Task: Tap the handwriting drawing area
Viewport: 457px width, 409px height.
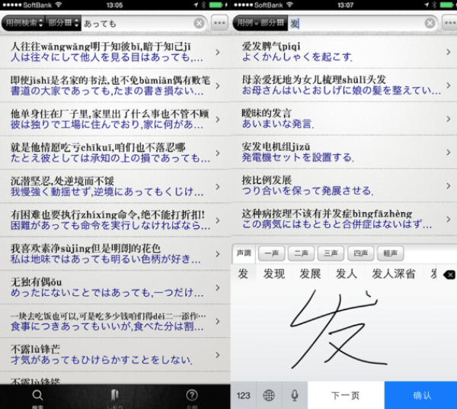Action: (x=344, y=331)
